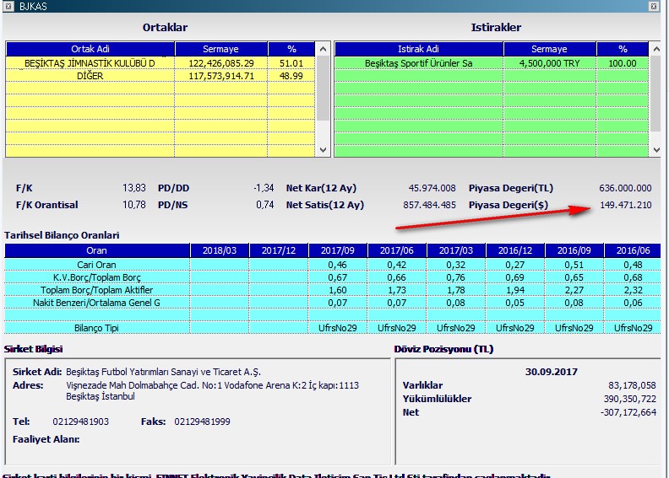Click Cari Oran 2017/09 value 0,46

pyautogui.click(x=338, y=265)
